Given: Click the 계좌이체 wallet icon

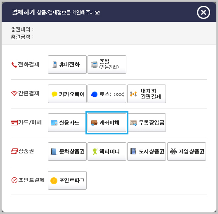Looking at the screenshot, I should click(x=94, y=123).
